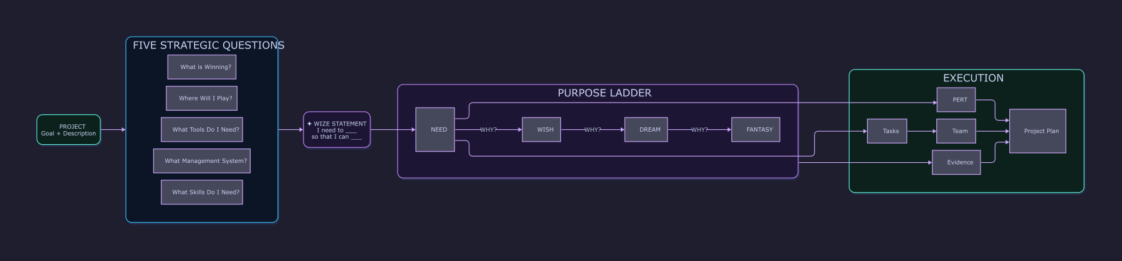The width and height of the screenshot is (1122, 261).
Task: Click the FIVE STRATEGIC QUESTIONS group title
Action: pyautogui.click(x=209, y=45)
